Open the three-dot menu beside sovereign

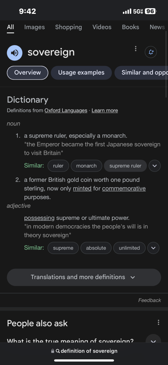[x=135, y=49]
